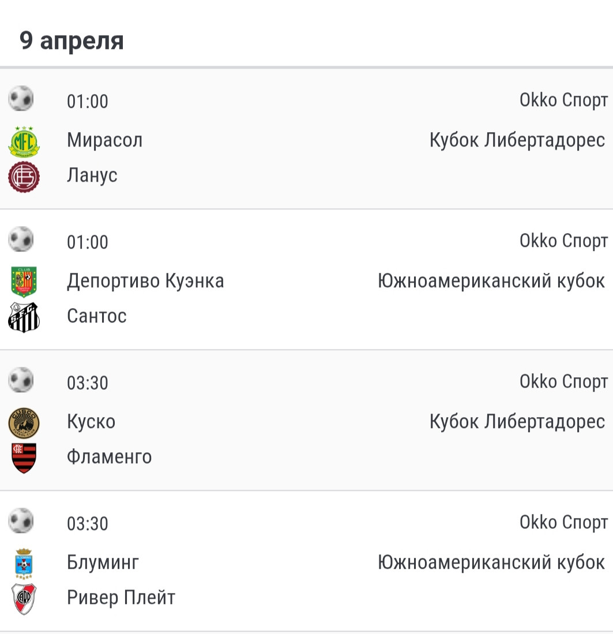Tap the Deportivo Cuenca crest icon

24,282
